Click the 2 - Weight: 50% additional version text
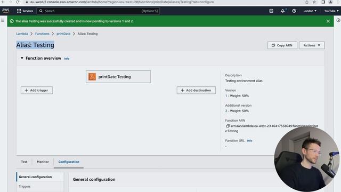 pyautogui.click(x=237, y=111)
